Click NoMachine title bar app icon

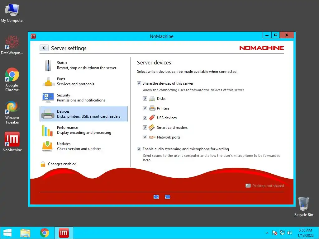[33, 36]
